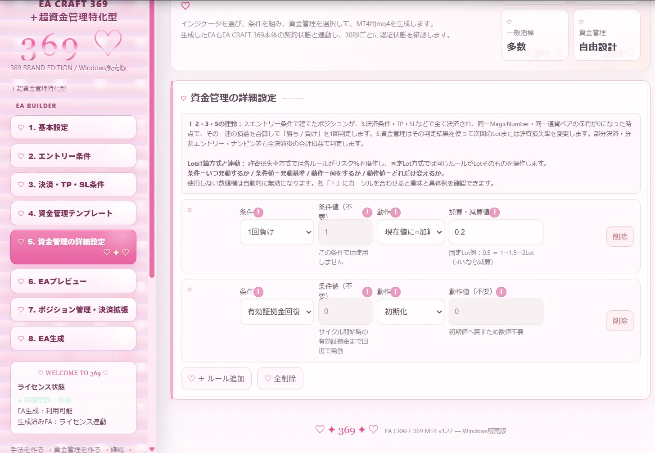Open 動作 dropdown showing 現在値に加算
Viewport: 655px width, 453px height.
(x=411, y=232)
